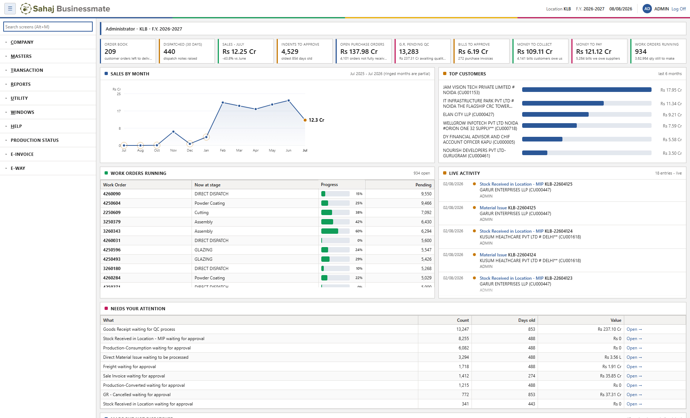Expand the HELP menu
Image resolution: width=690 pixels, height=418 pixels.
(48, 126)
